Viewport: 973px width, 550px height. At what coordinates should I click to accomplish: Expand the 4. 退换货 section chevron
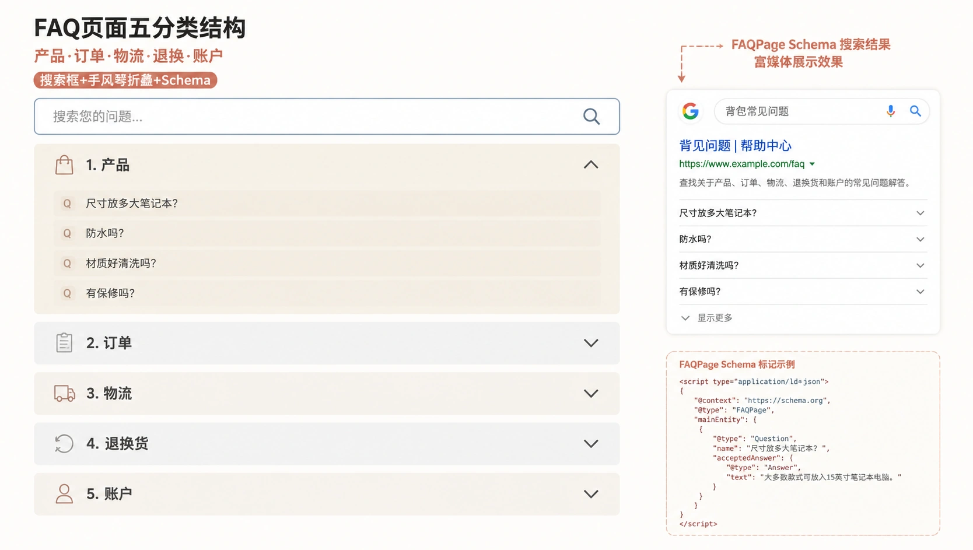(591, 444)
